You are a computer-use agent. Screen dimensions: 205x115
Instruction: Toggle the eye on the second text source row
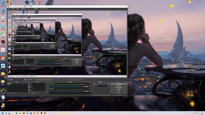45,85
